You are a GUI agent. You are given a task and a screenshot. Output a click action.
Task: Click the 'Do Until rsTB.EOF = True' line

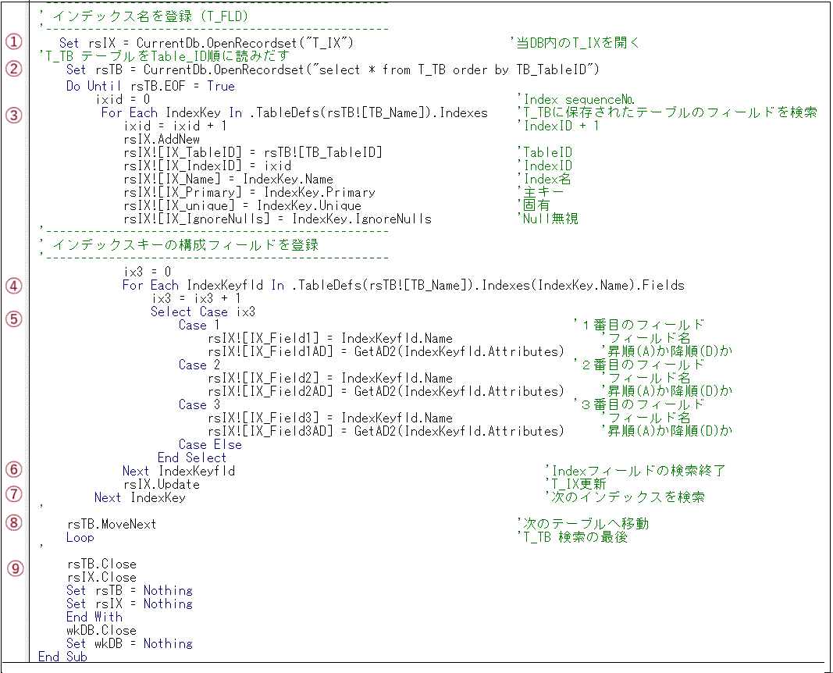150,86
